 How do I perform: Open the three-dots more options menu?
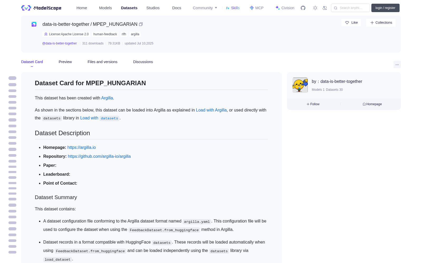pos(397,64)
